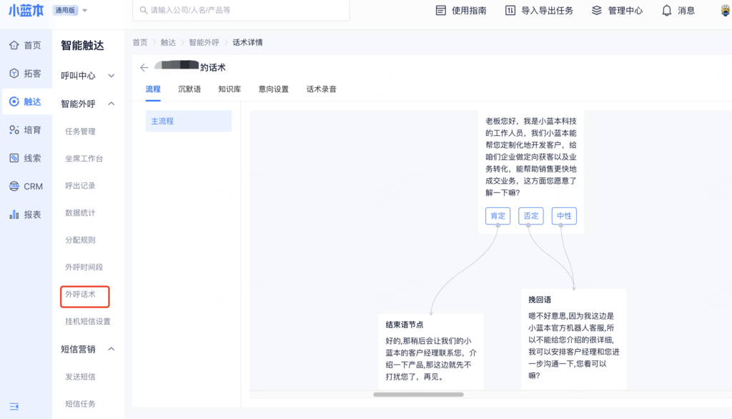Collapse the 短信营销 menu group
This screenshot has width=732, height=419.
pyautogui.click(x=111, y=349)
